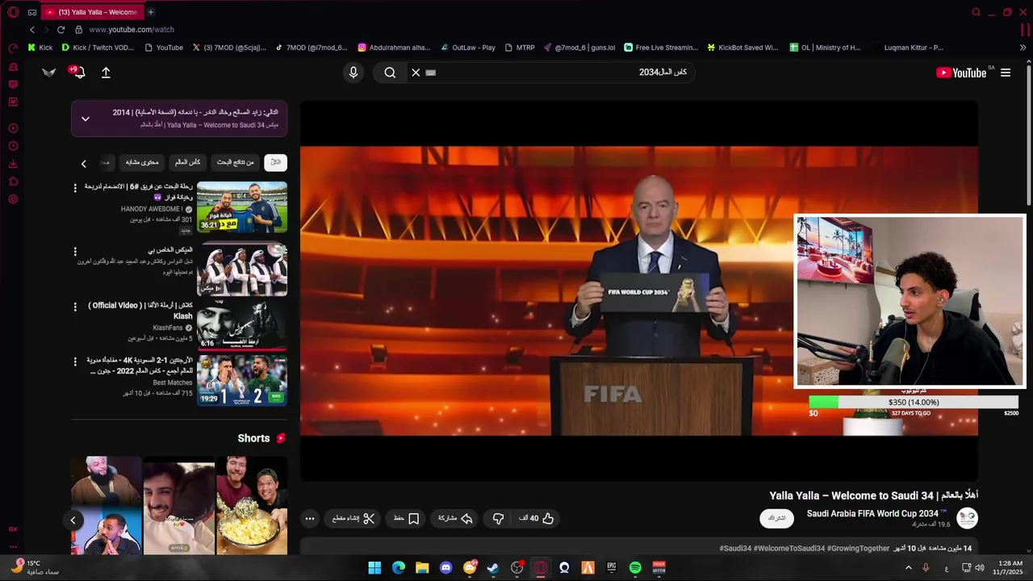Open a new browser tab with plus
Viewport: 1033px width, 581px height.
[x=150, y=12]
